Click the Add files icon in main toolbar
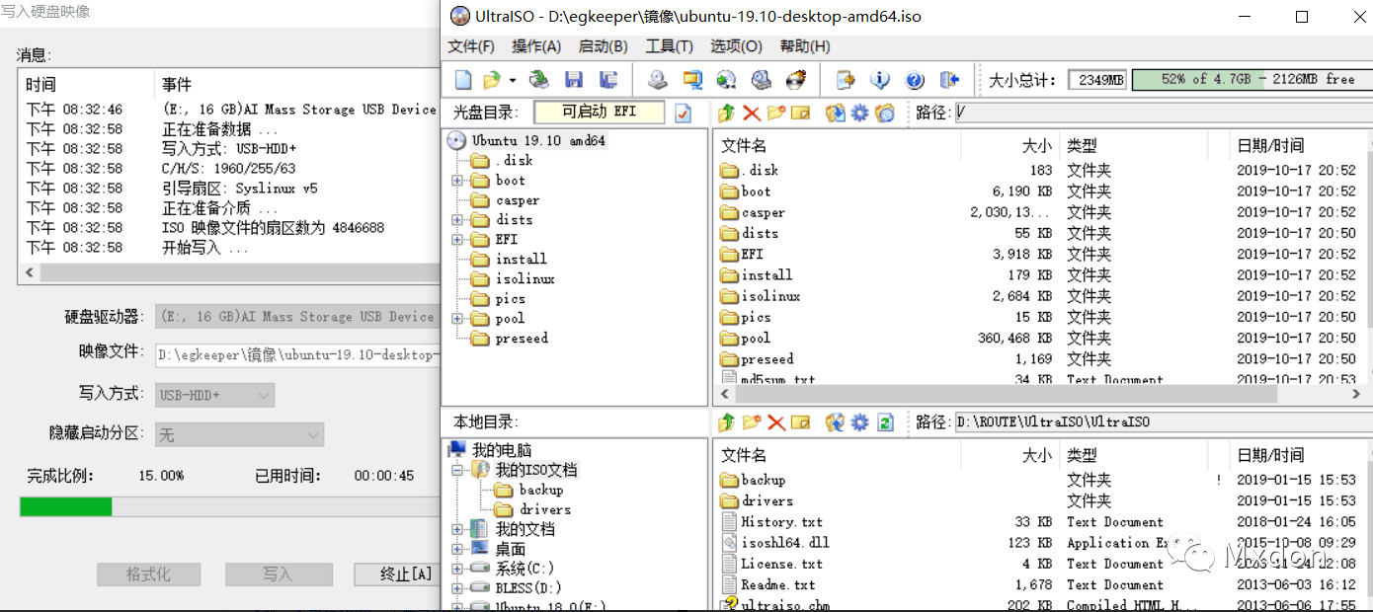 point(845,80)
